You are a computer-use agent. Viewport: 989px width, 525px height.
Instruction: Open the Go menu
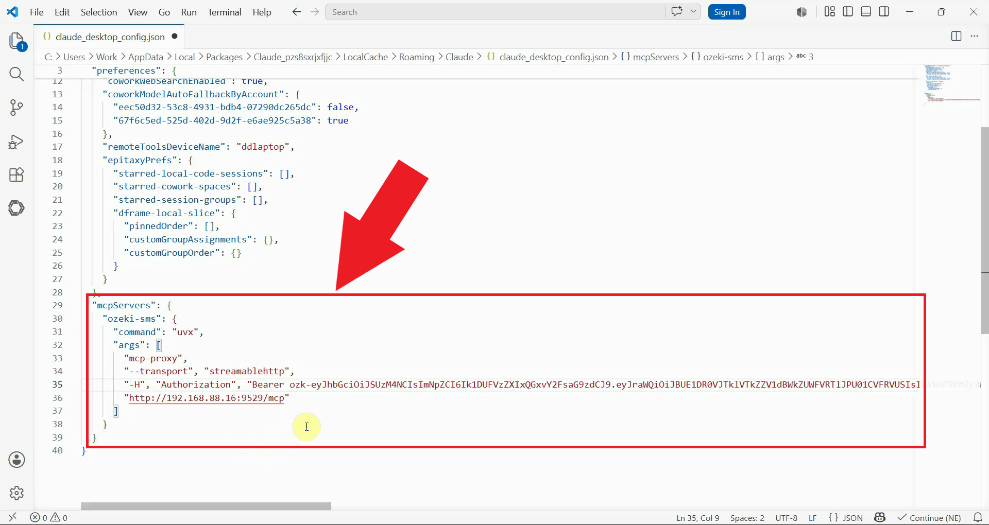coord(164,12)
